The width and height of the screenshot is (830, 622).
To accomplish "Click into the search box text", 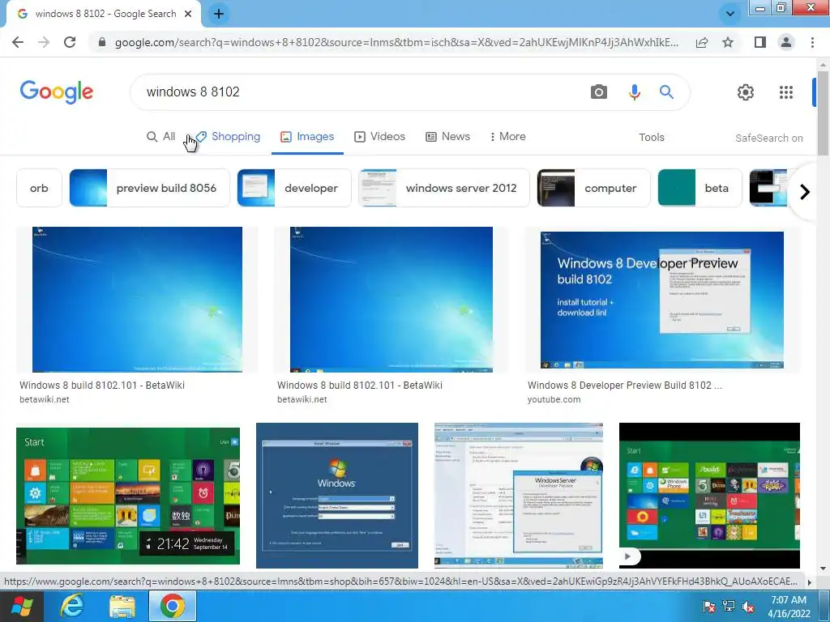I will pos(193,92).
